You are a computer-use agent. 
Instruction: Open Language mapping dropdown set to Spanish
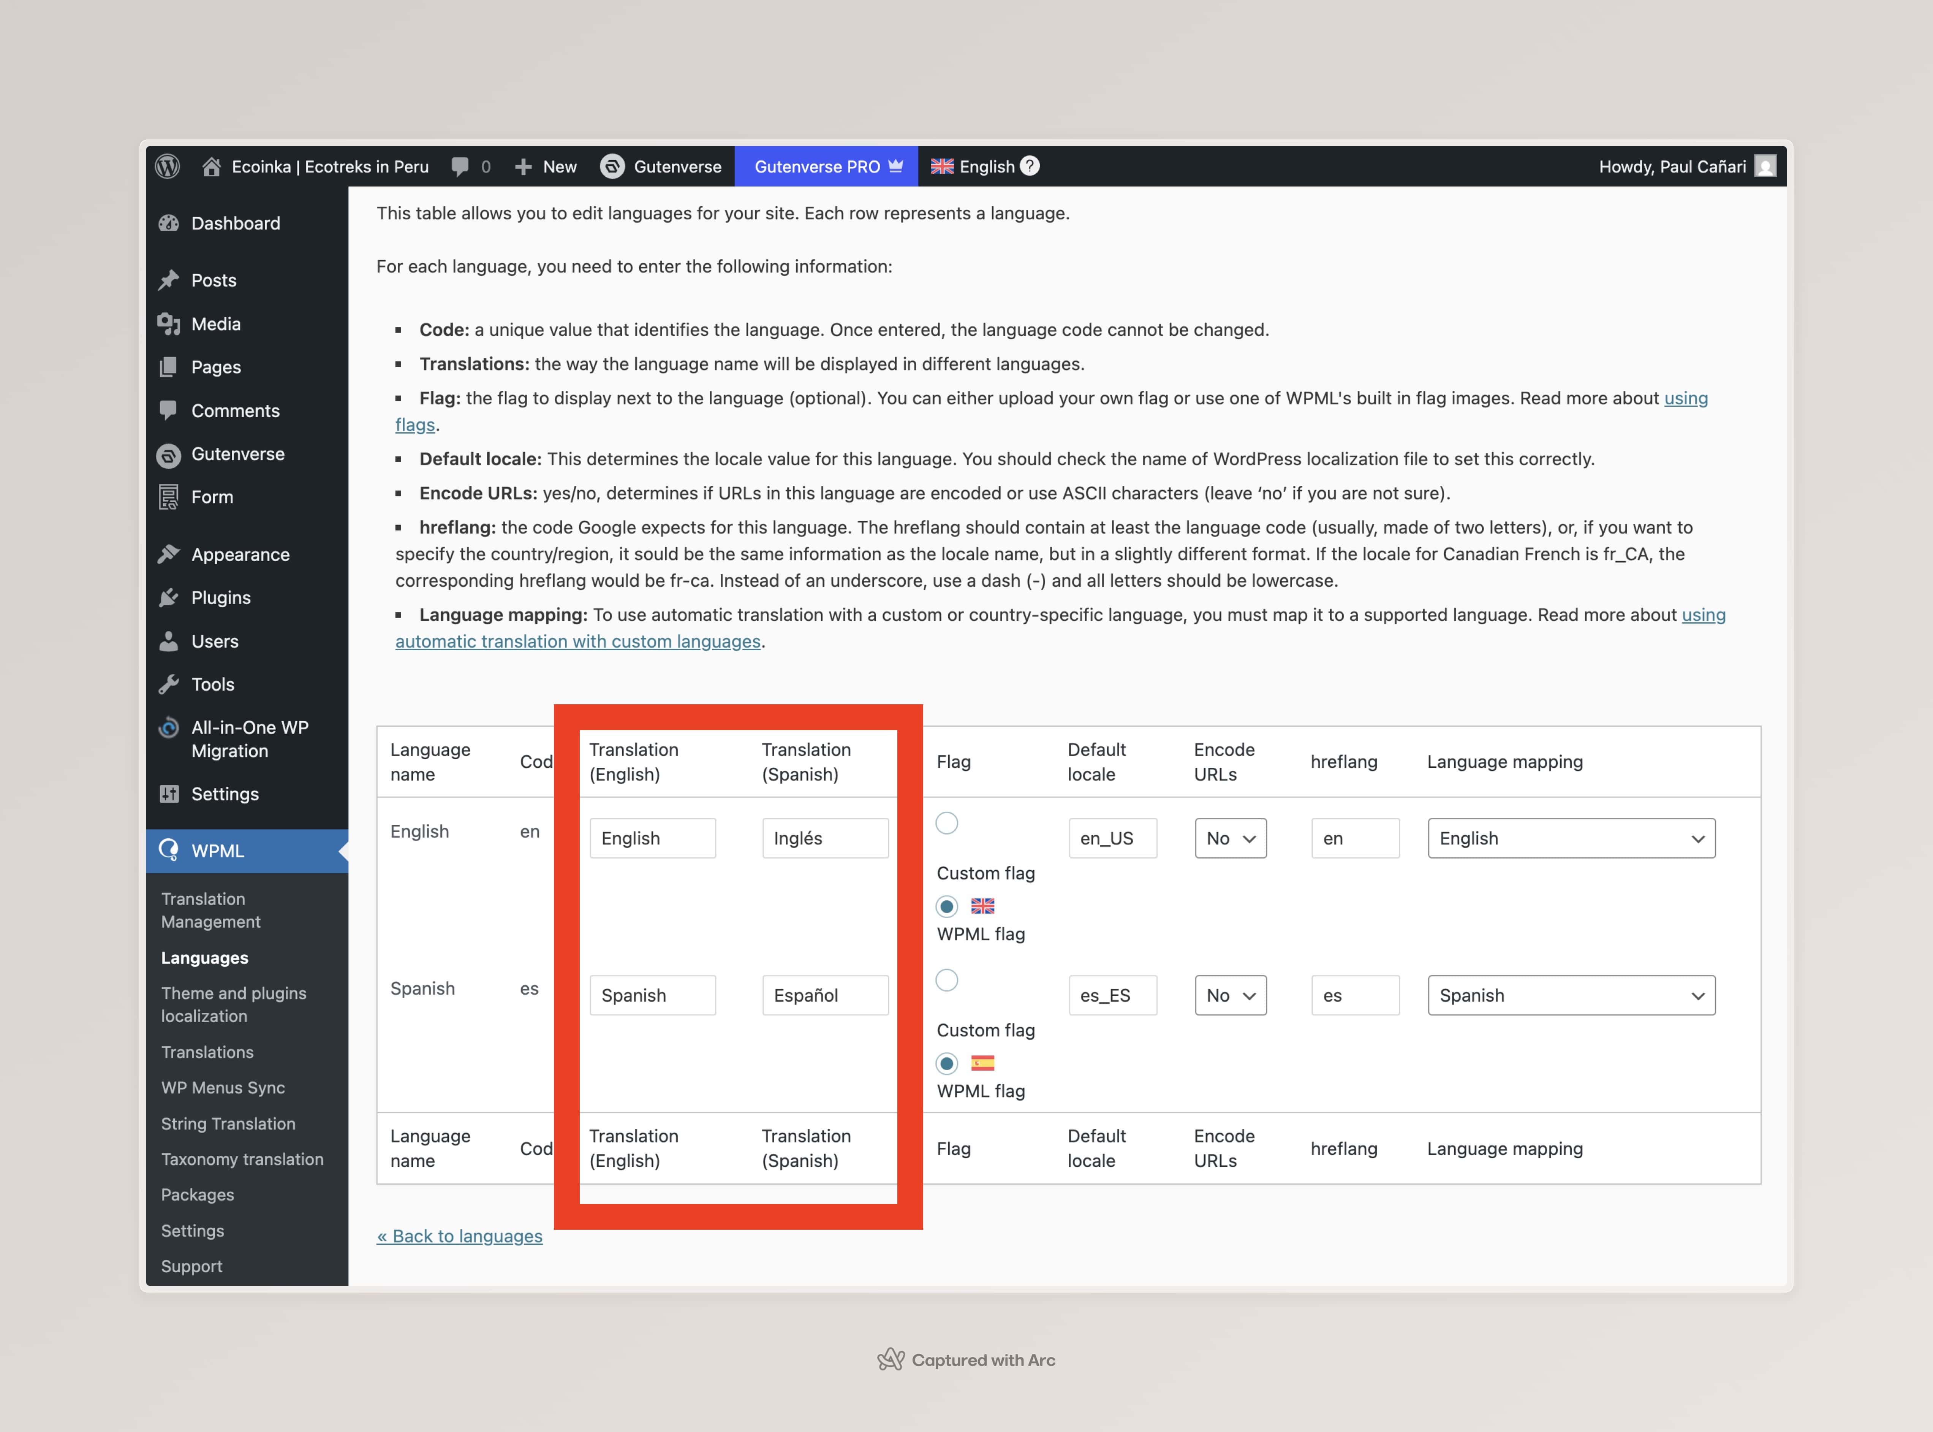coord(1572,995)
